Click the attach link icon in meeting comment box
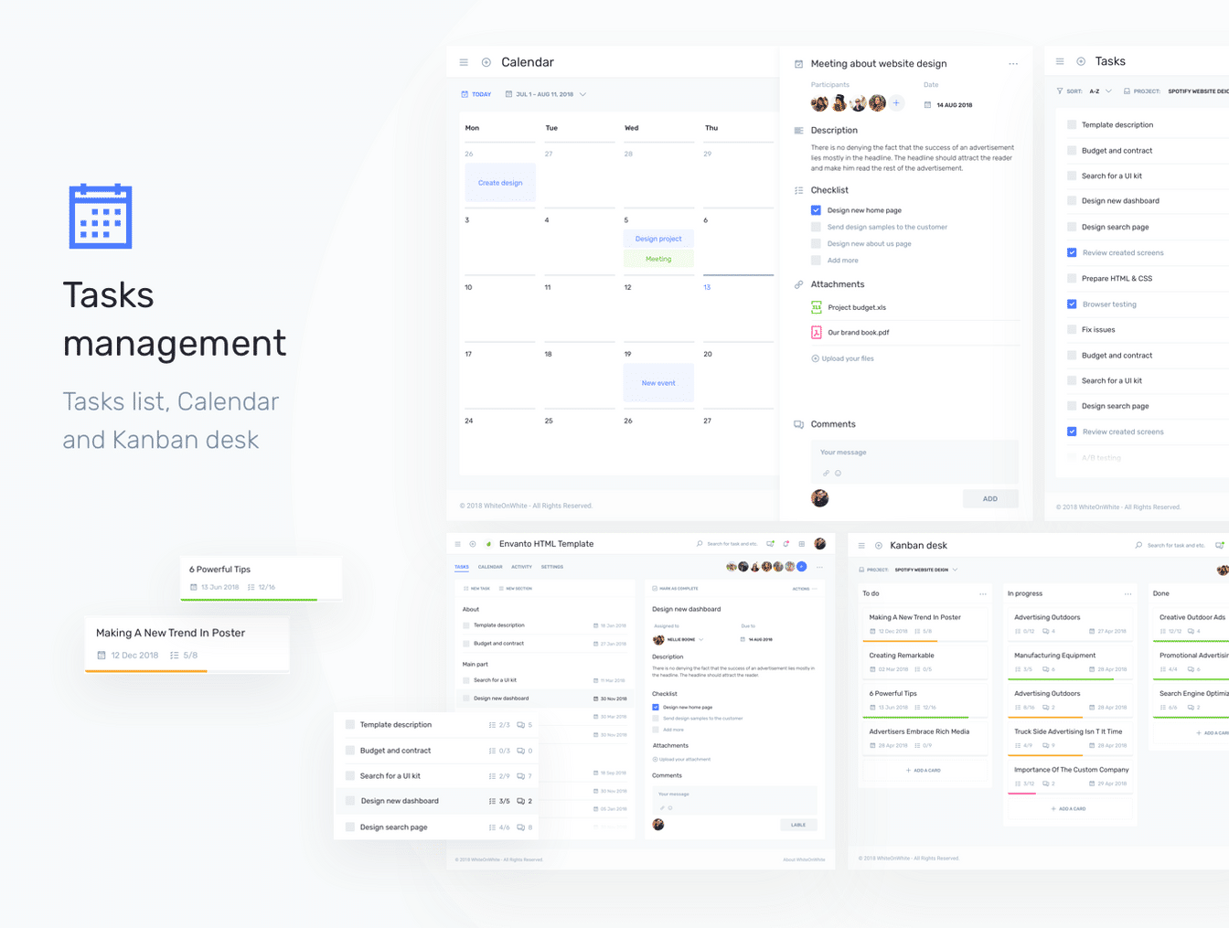This screenshot has width=1229, height=928. click(x=826, y=474)
